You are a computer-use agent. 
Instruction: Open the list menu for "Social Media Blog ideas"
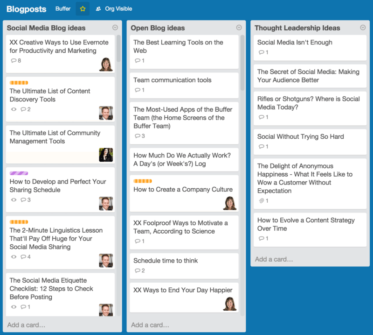coord(114,28)
